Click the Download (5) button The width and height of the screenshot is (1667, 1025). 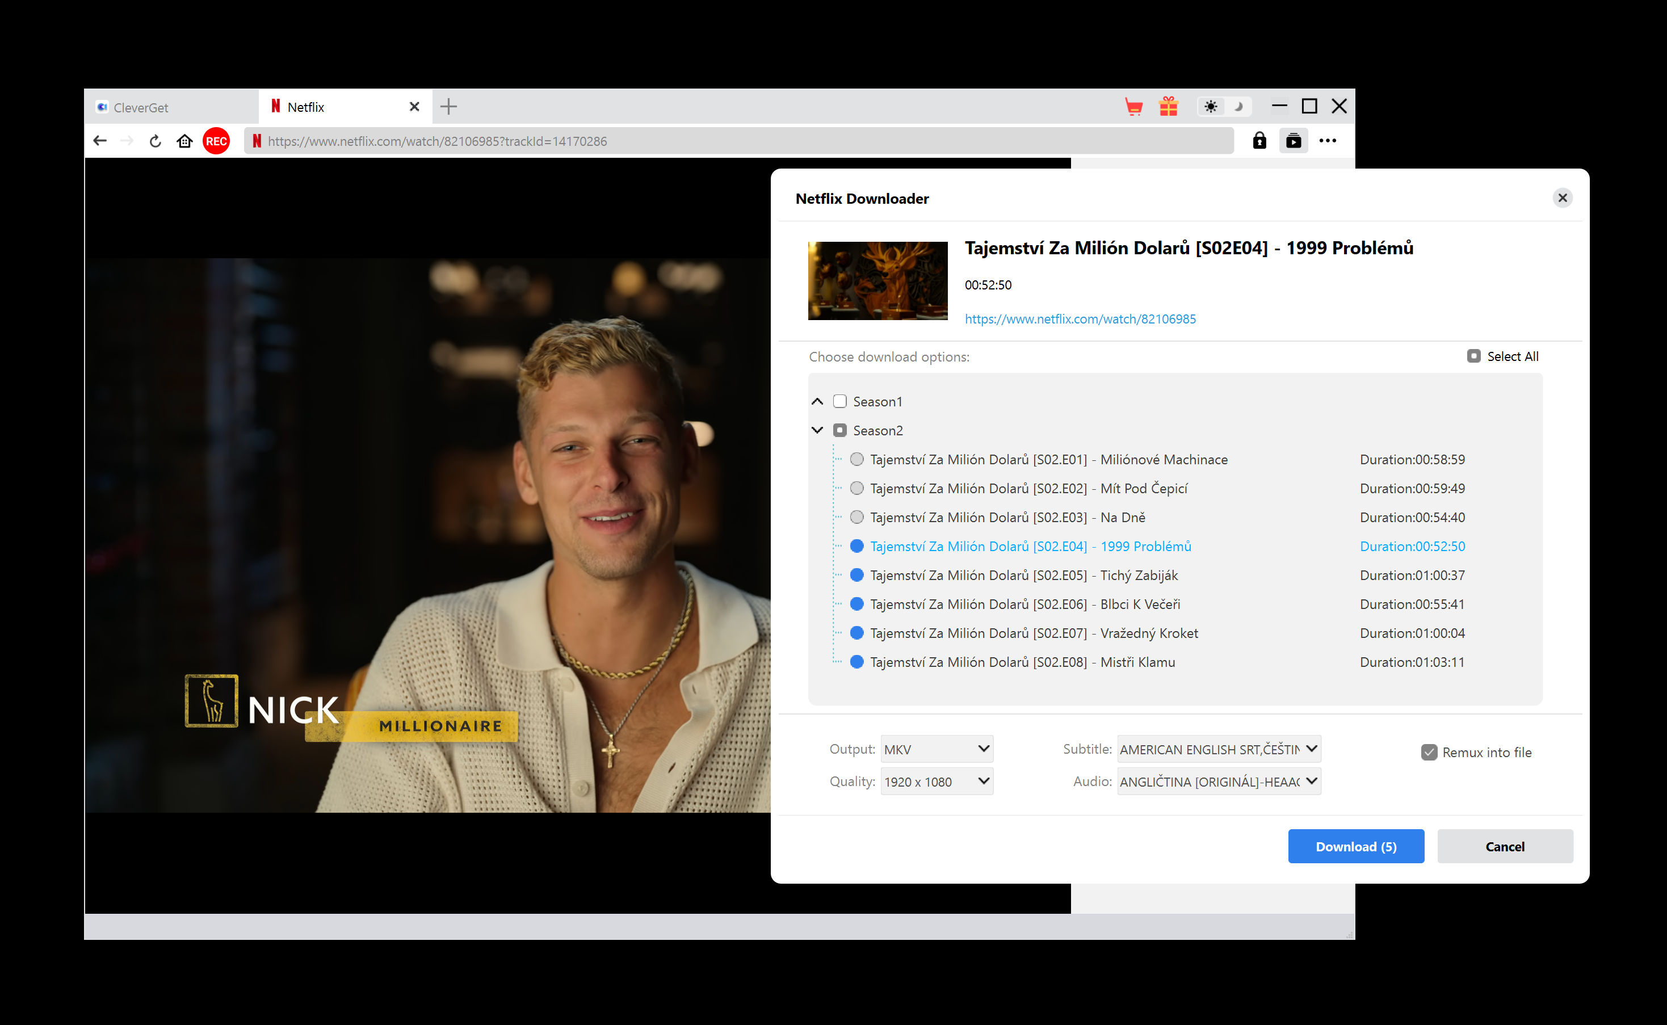point(1356,846)
